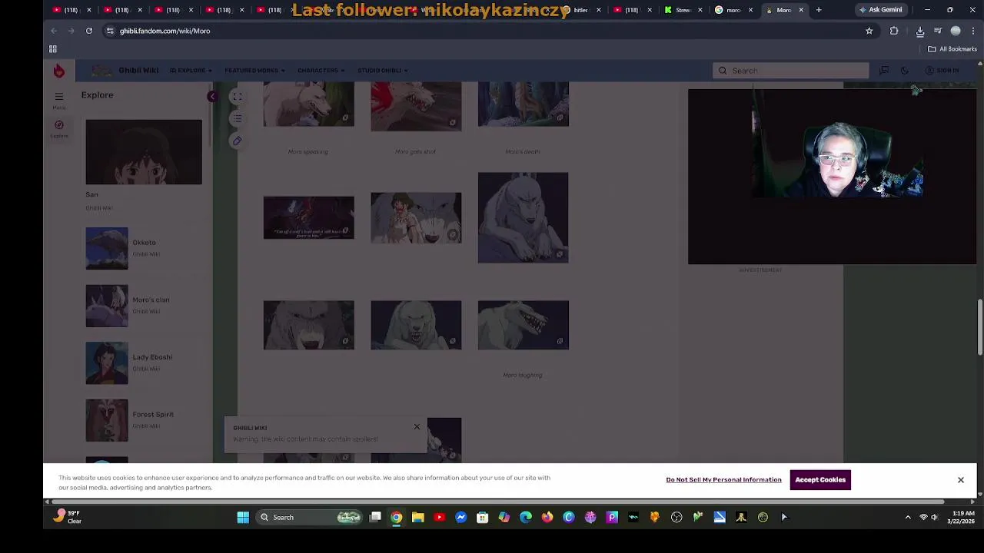Click the page vertical scrollbar thumb
Viewport: 984px width, 553px height.
point(979,327)
